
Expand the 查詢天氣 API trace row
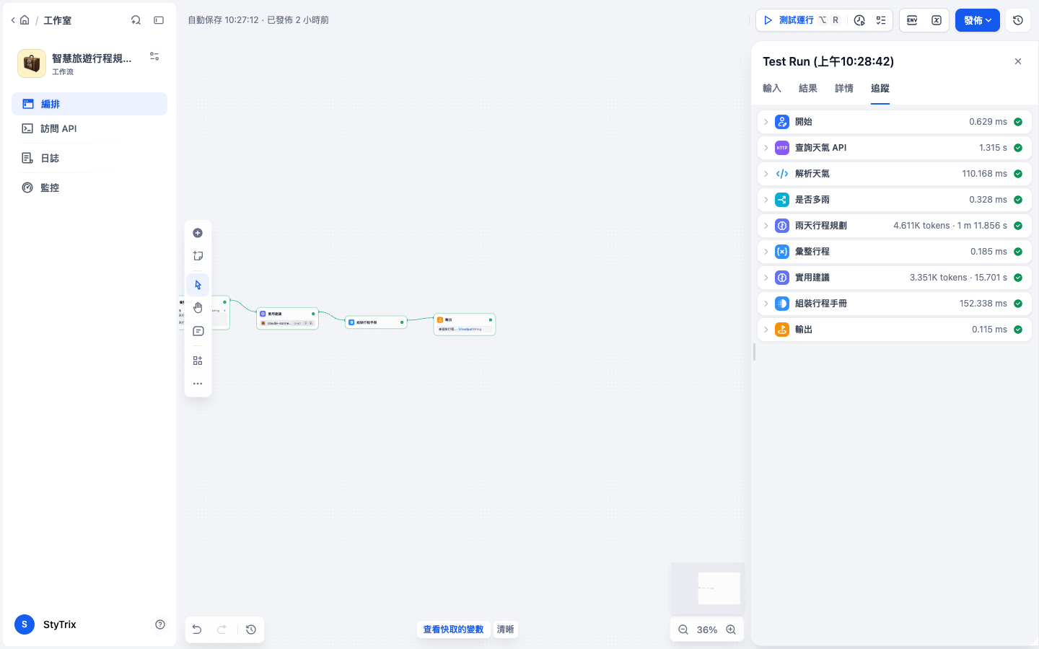(x=894, y=148)
